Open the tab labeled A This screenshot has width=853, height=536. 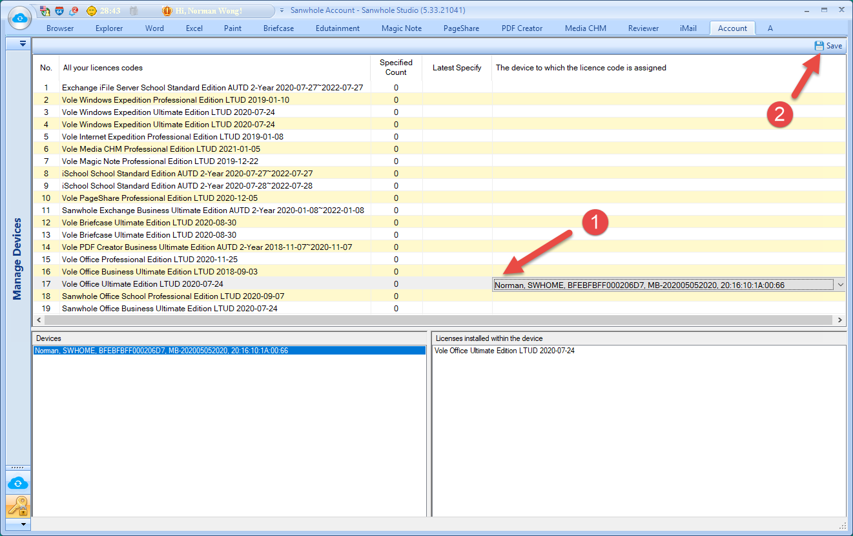click(770, 28)
